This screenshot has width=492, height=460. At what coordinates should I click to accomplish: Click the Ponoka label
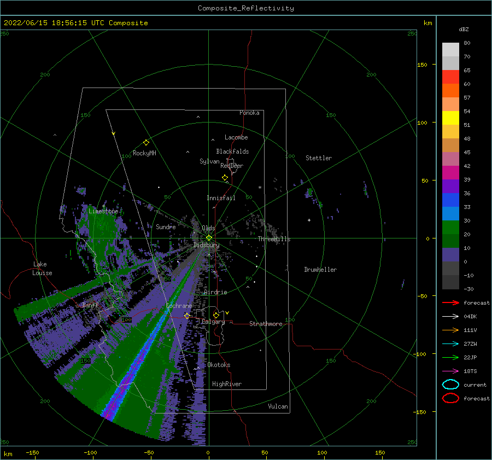tap(249, 113)
